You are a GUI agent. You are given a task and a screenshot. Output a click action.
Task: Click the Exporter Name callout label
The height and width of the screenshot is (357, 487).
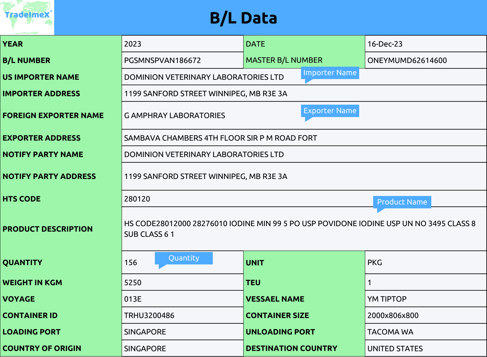coord(330,111)
